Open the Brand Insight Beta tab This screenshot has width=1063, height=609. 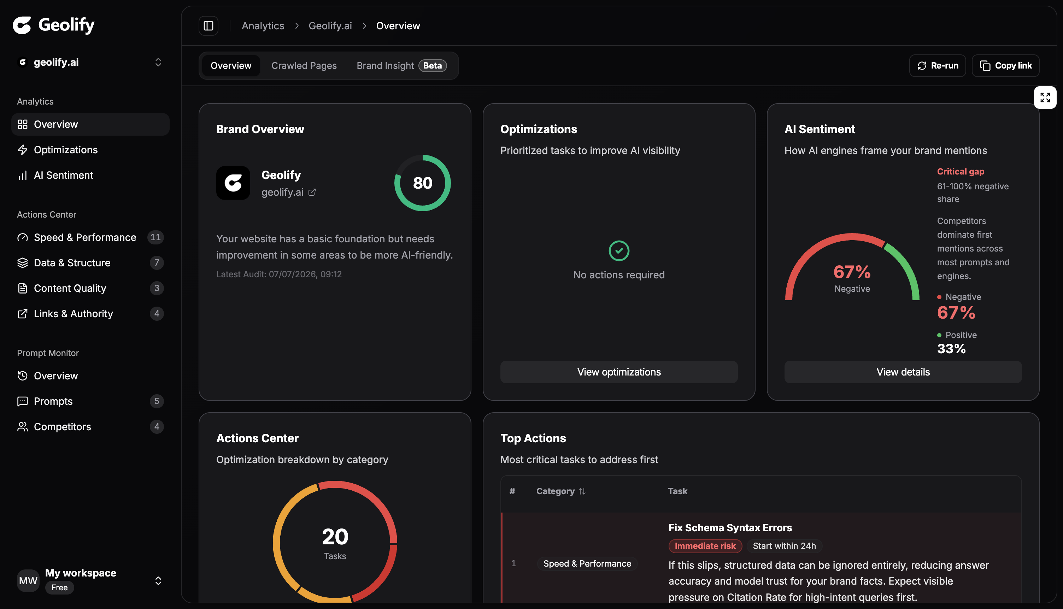click(401, 66)
